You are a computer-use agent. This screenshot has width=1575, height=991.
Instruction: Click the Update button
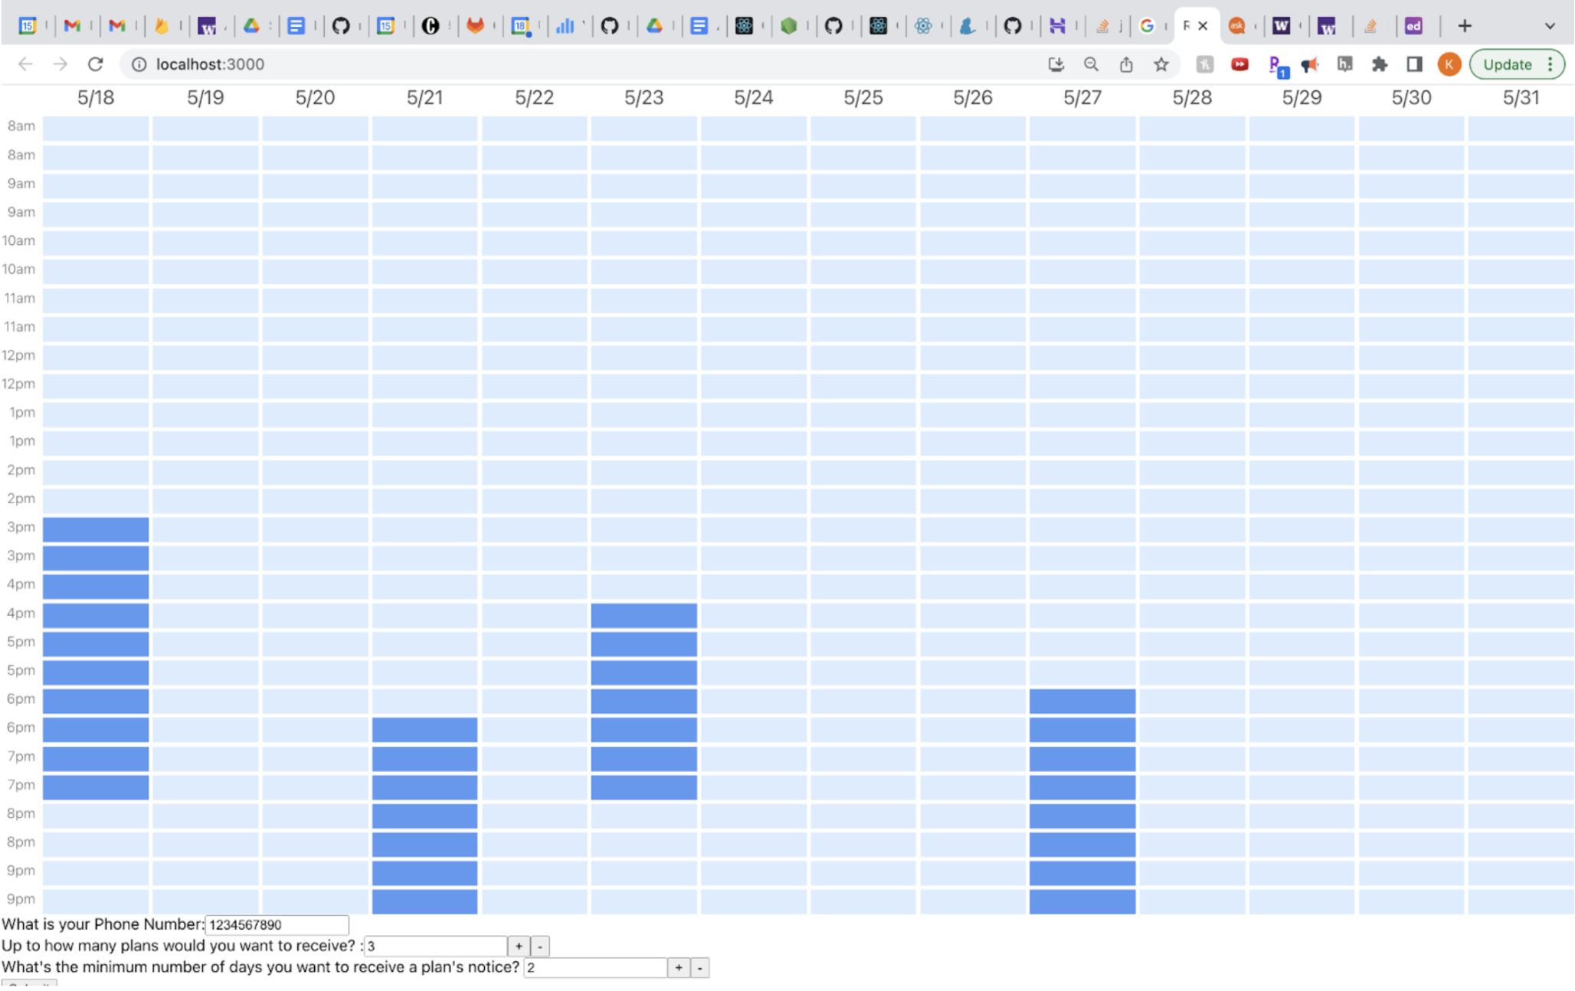[x=1507, y=64]
